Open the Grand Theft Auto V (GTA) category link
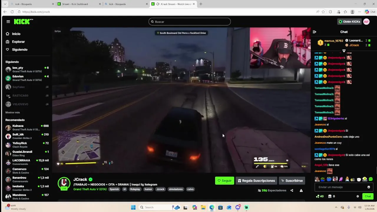 coord(90,189)
